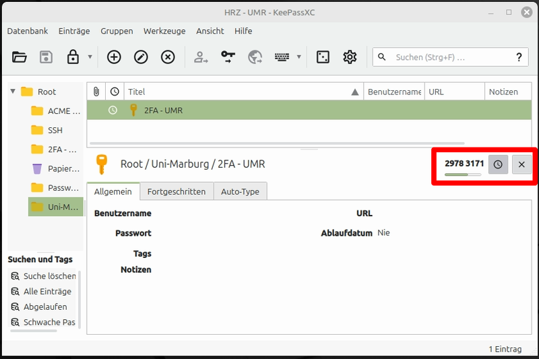539x359 pixels.
Task: Open the Ansicht menu
Action: tap(210, 31)
